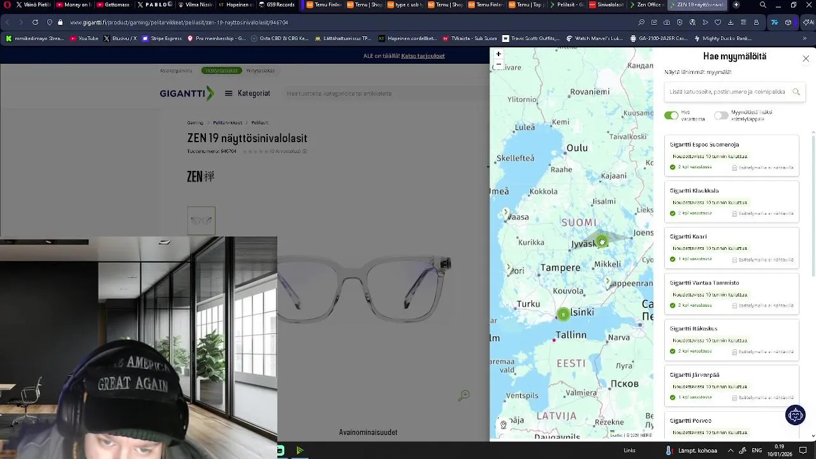Click green map marker near Jyväskylä
The height and width of the screenshot is (459, 816).
(602, 242)
